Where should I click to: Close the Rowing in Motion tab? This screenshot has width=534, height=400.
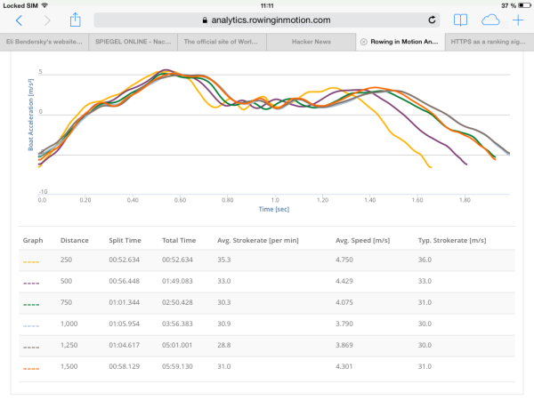[364, 42]
